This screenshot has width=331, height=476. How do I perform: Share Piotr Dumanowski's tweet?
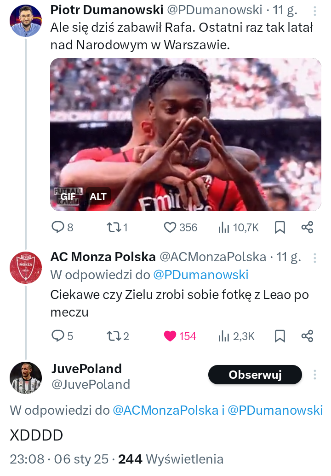(x=307, y=227)
